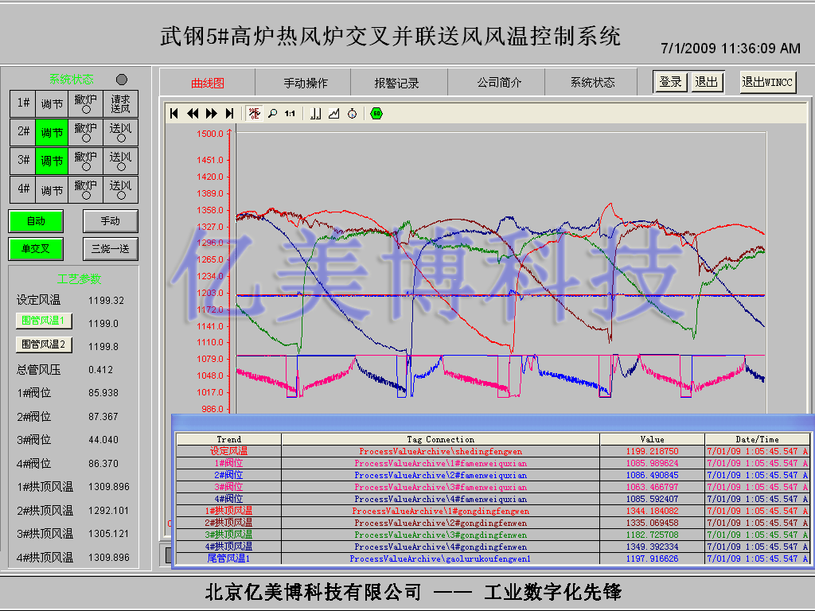
Task: Click the fast-forward double-arrow trend button
Action: click(212, 114)
